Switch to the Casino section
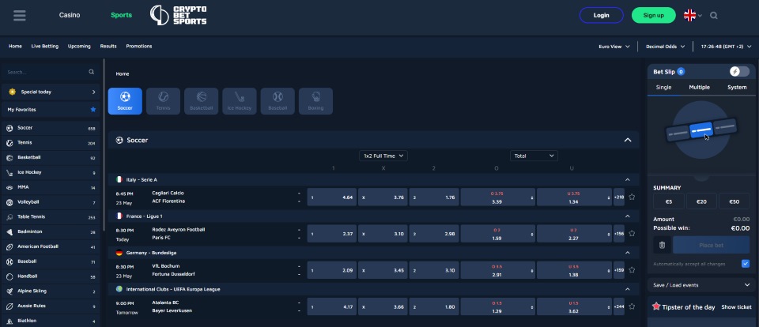Viewport: 759px width, 327px height. pos(70,15)
